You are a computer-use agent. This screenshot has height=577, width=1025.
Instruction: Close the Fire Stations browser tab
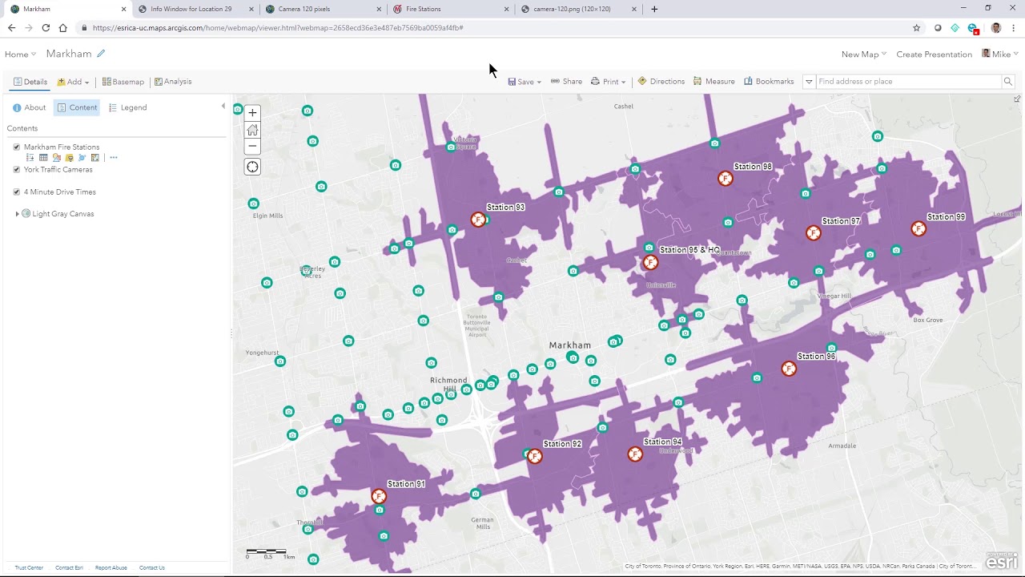coord(506,9)
